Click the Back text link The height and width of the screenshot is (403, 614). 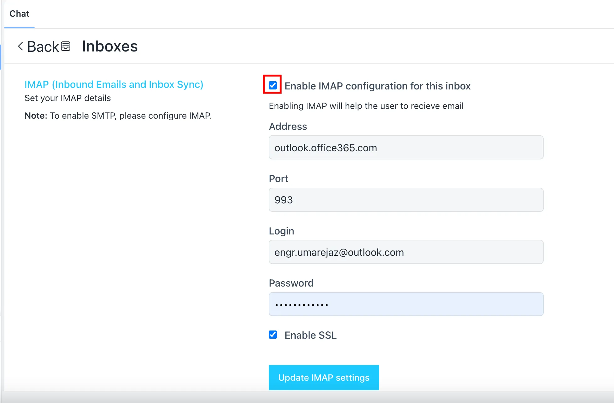(43, 47)
